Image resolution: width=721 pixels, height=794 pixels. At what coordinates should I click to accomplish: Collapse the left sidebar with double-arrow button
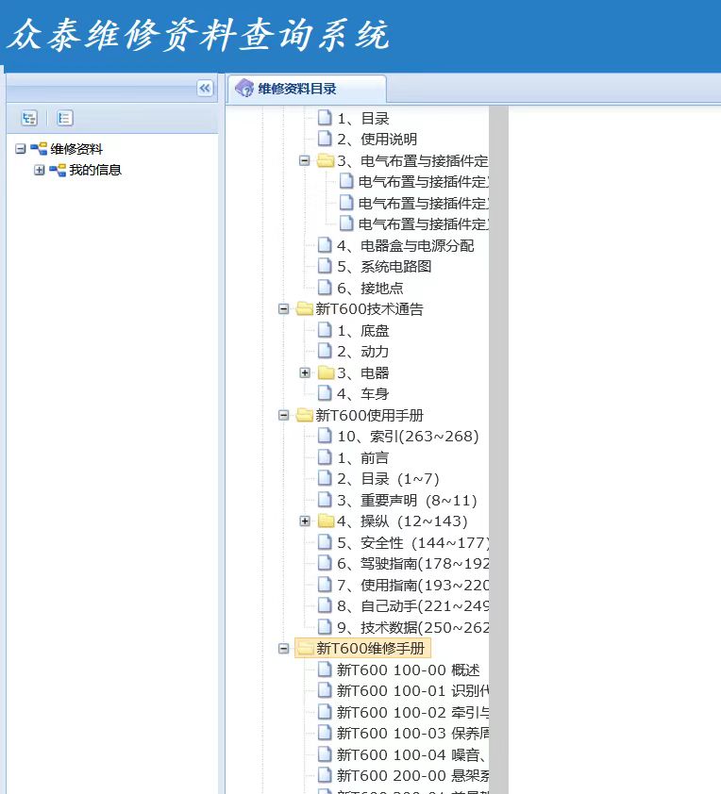pyautogui.click(x=205, y=88)
